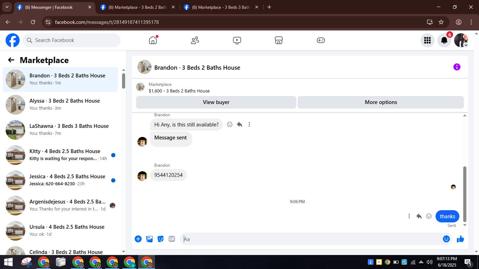The image size is (479, 269).
Task: Open volume control in system tray
Action: (430, 262)
